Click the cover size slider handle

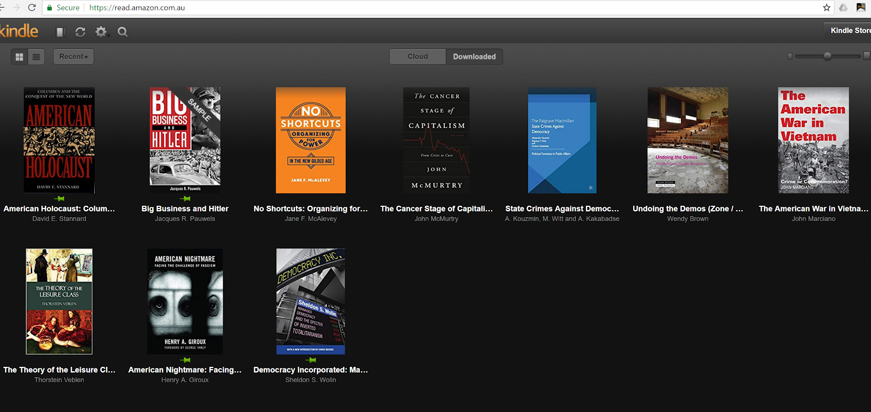coord(827,56)
